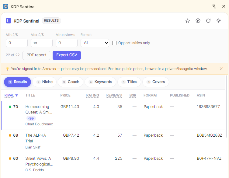
Task: Click the purple KDP Sentinel app icon
Action: 9,21
